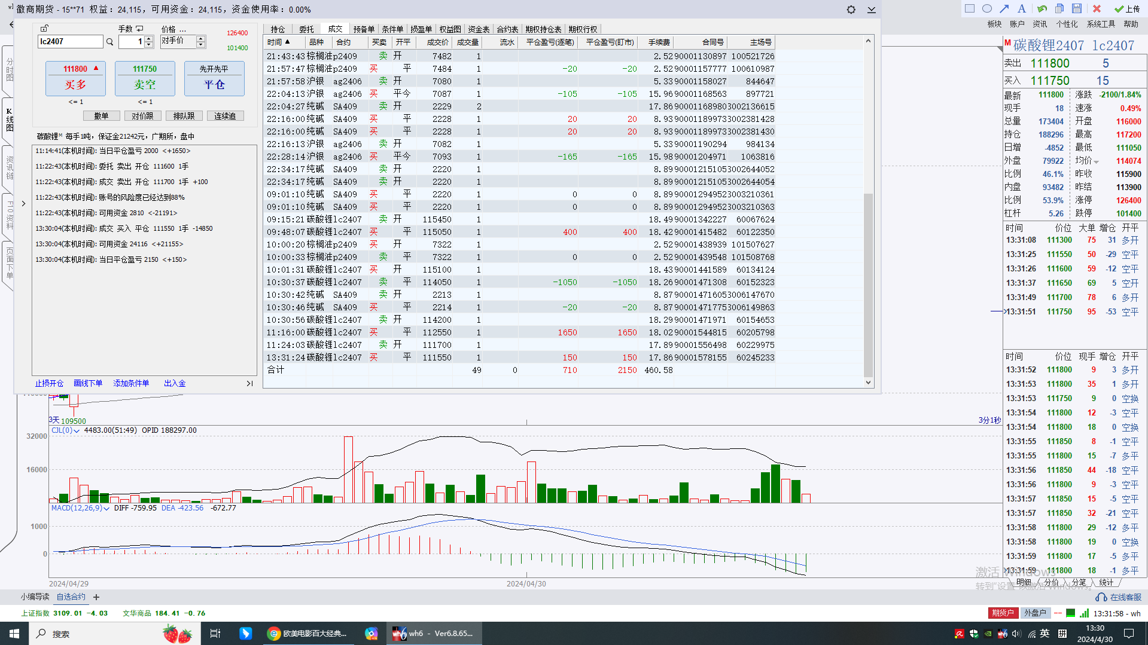Open Chrome in the taskbar
This screenshot has height=645, width=1148.
click(x=308, y=634)
